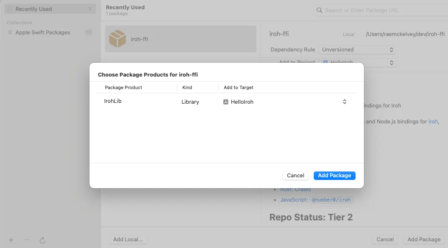
Task: Click the Package Product column header
Action: [123, 87]
